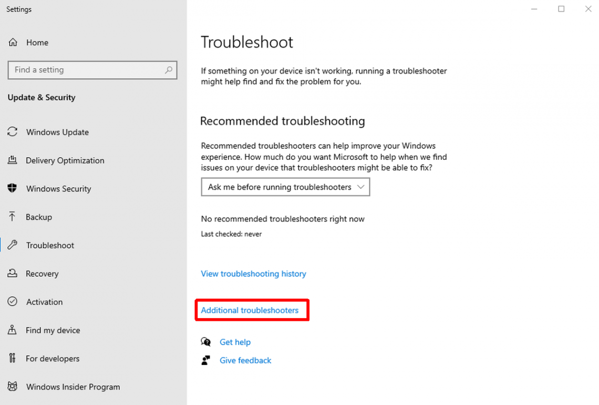Open the Backup section
Image resolution: width=599 pixels, height=405 pixels.
point(13,217)
